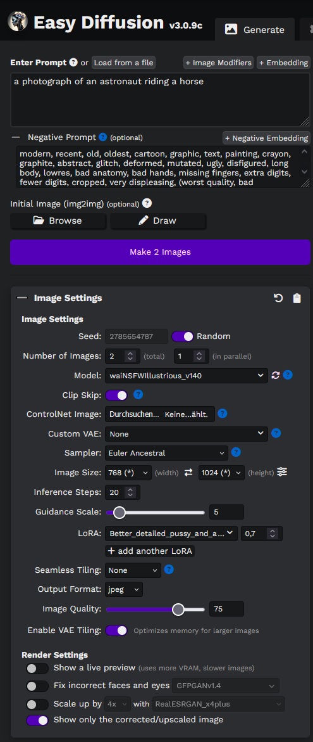Open the Custom VAE help icon
The height and width of the screenshot is (742, 313).
point(276,433)
